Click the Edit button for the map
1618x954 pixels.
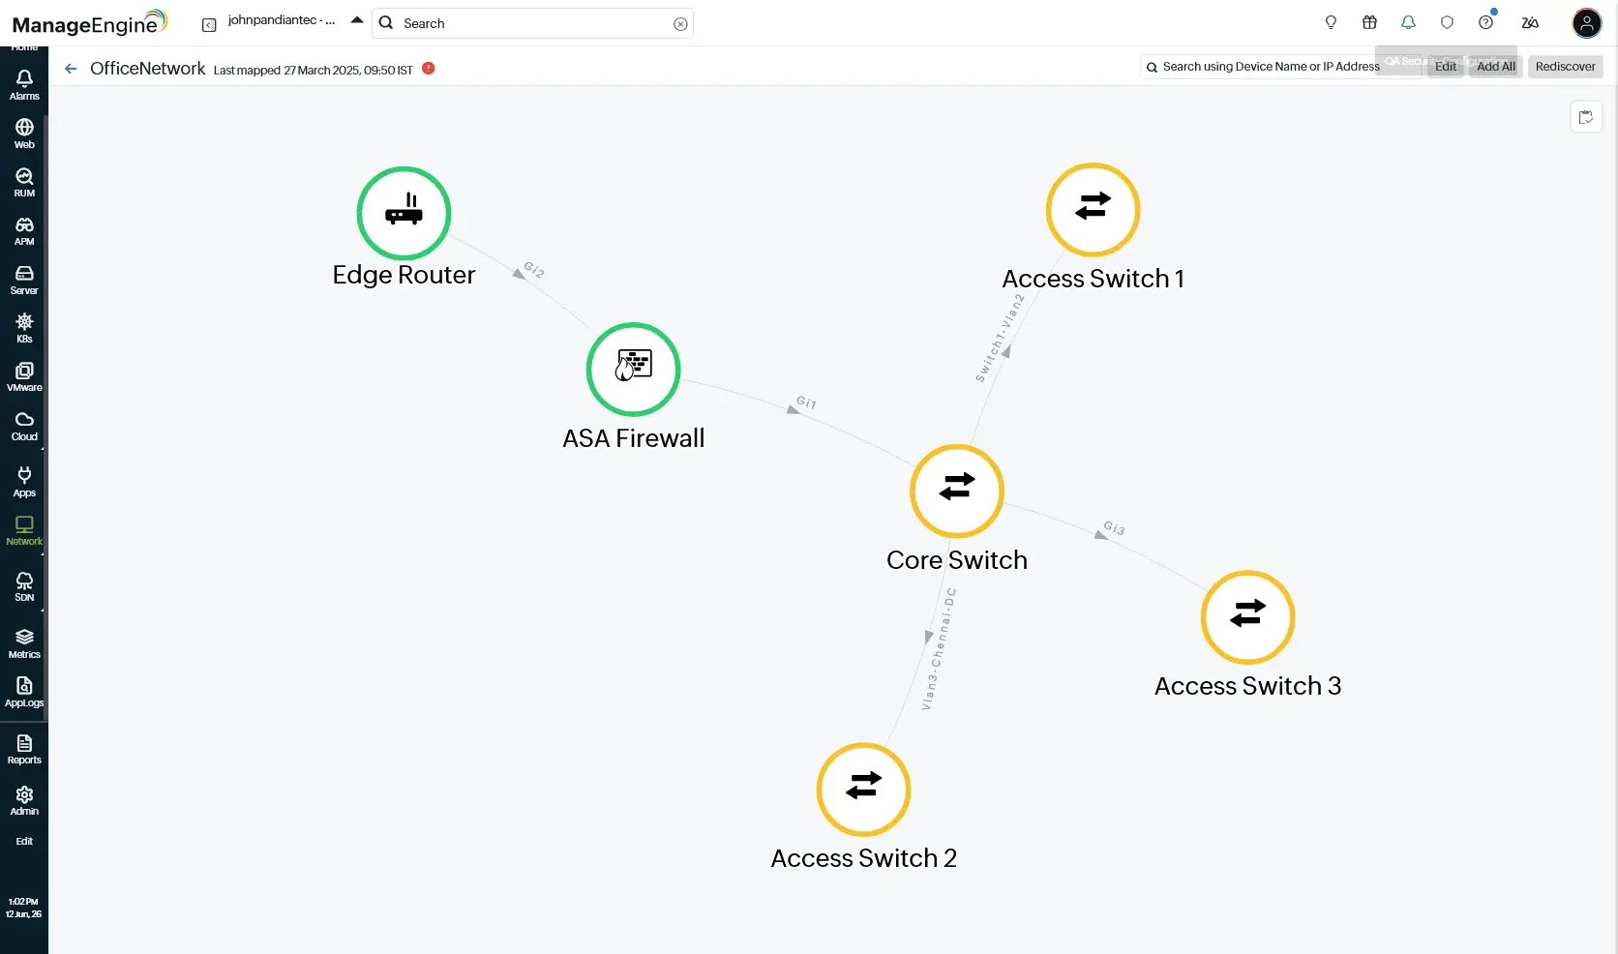pos(1446,67)
